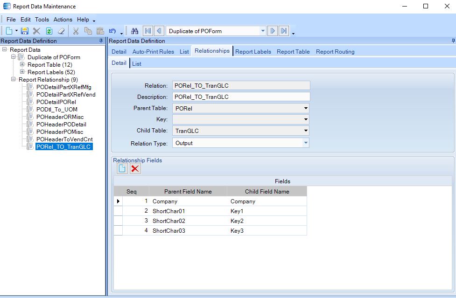Go to last record navigation button
Screen dimensions: 456x298
(x=284, y=31)
